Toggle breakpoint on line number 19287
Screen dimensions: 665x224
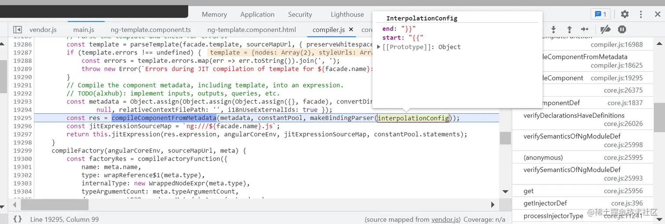22,52
